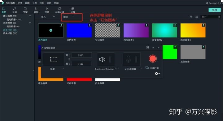Select the 灰色背景 gray thumbnail
The image size is (223, 121).
(x=193, y=52)
